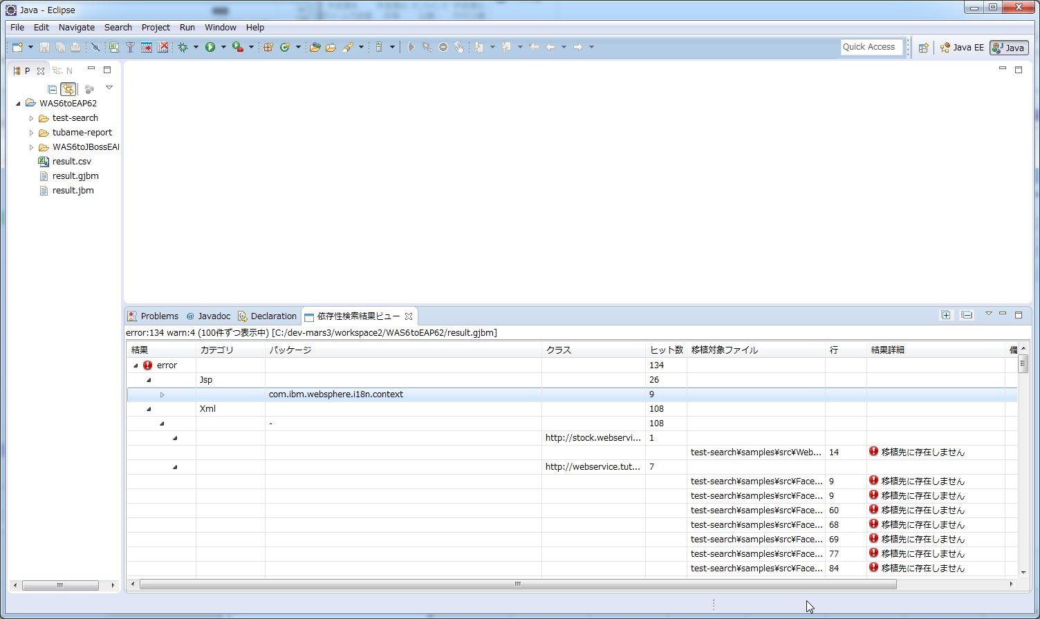Screen dimensions: 1040x619
Task: Close the 依存性検索結果ビュー tab
Action: click(x=409, y=316)
